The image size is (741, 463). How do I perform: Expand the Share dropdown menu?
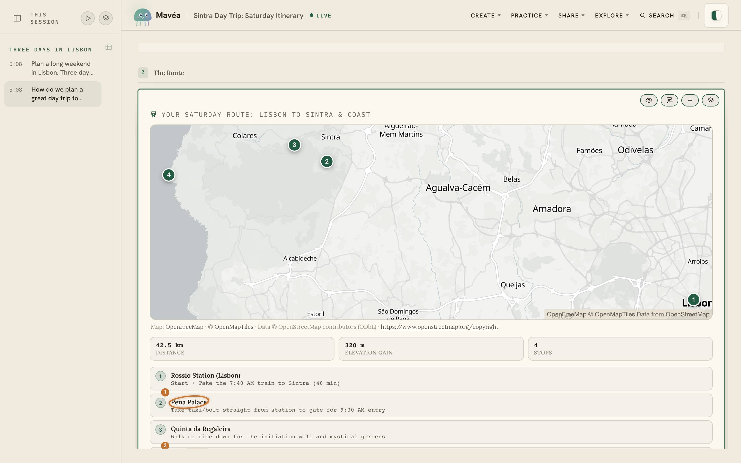(571, 16)
